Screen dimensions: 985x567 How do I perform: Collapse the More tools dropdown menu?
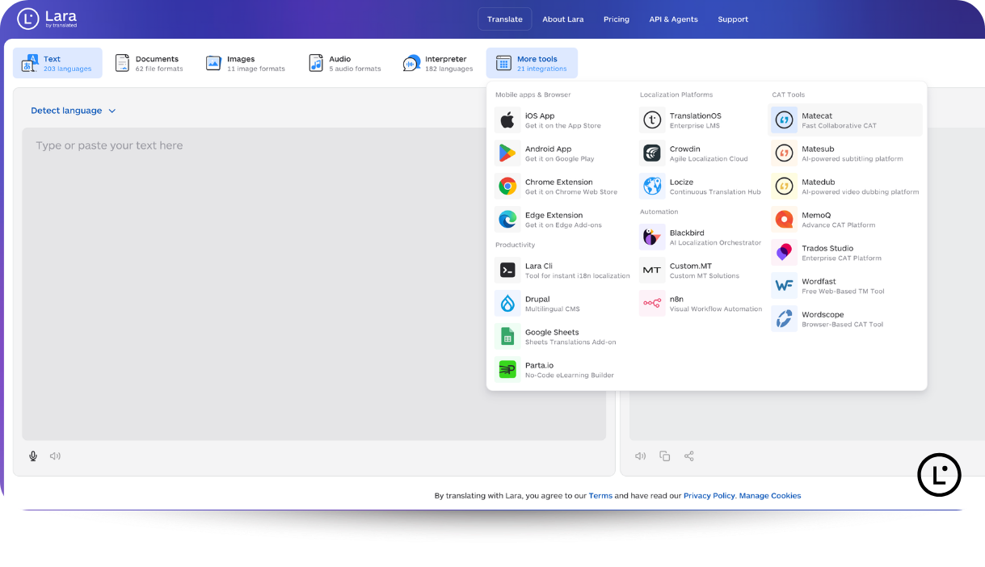click(532, 63)
